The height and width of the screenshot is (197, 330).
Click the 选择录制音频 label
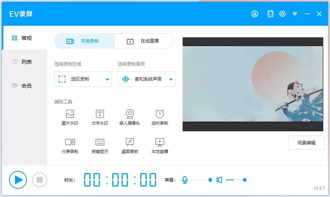(131, 64)
